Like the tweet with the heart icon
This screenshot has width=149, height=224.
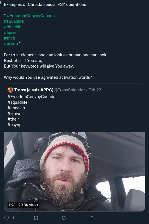point(64,218)
